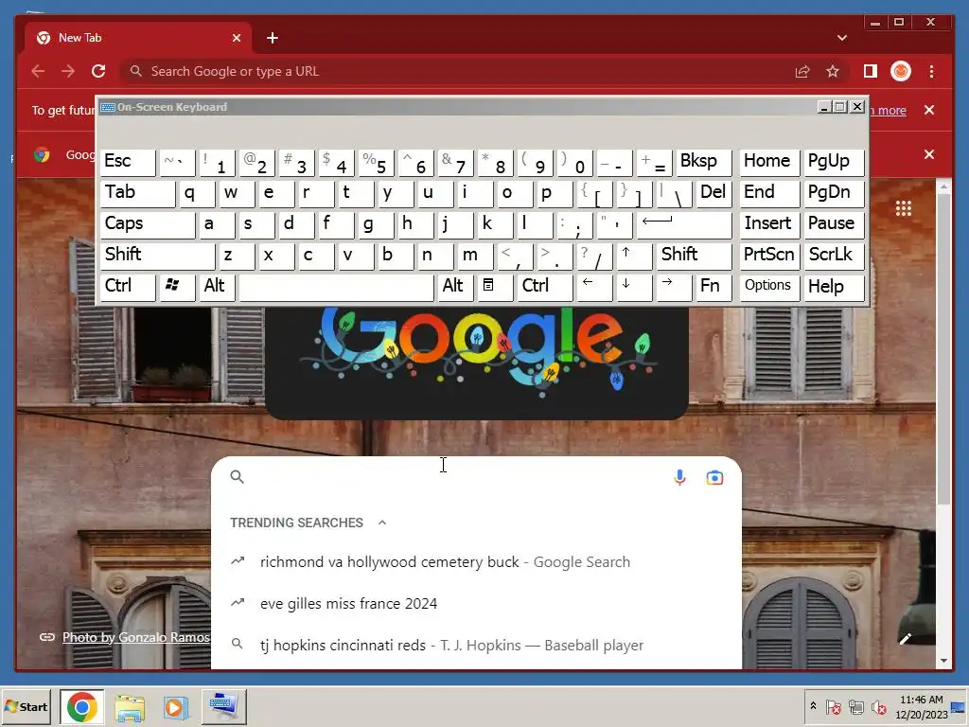Open a new tab with plus button
This screenshot has height=727, width=969.
coord(273,38)
